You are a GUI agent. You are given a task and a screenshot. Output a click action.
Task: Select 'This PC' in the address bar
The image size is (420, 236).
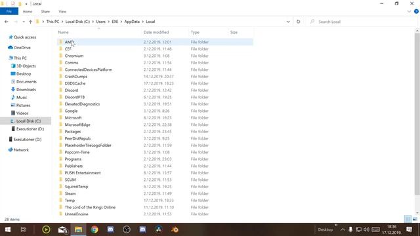point(52,22)
